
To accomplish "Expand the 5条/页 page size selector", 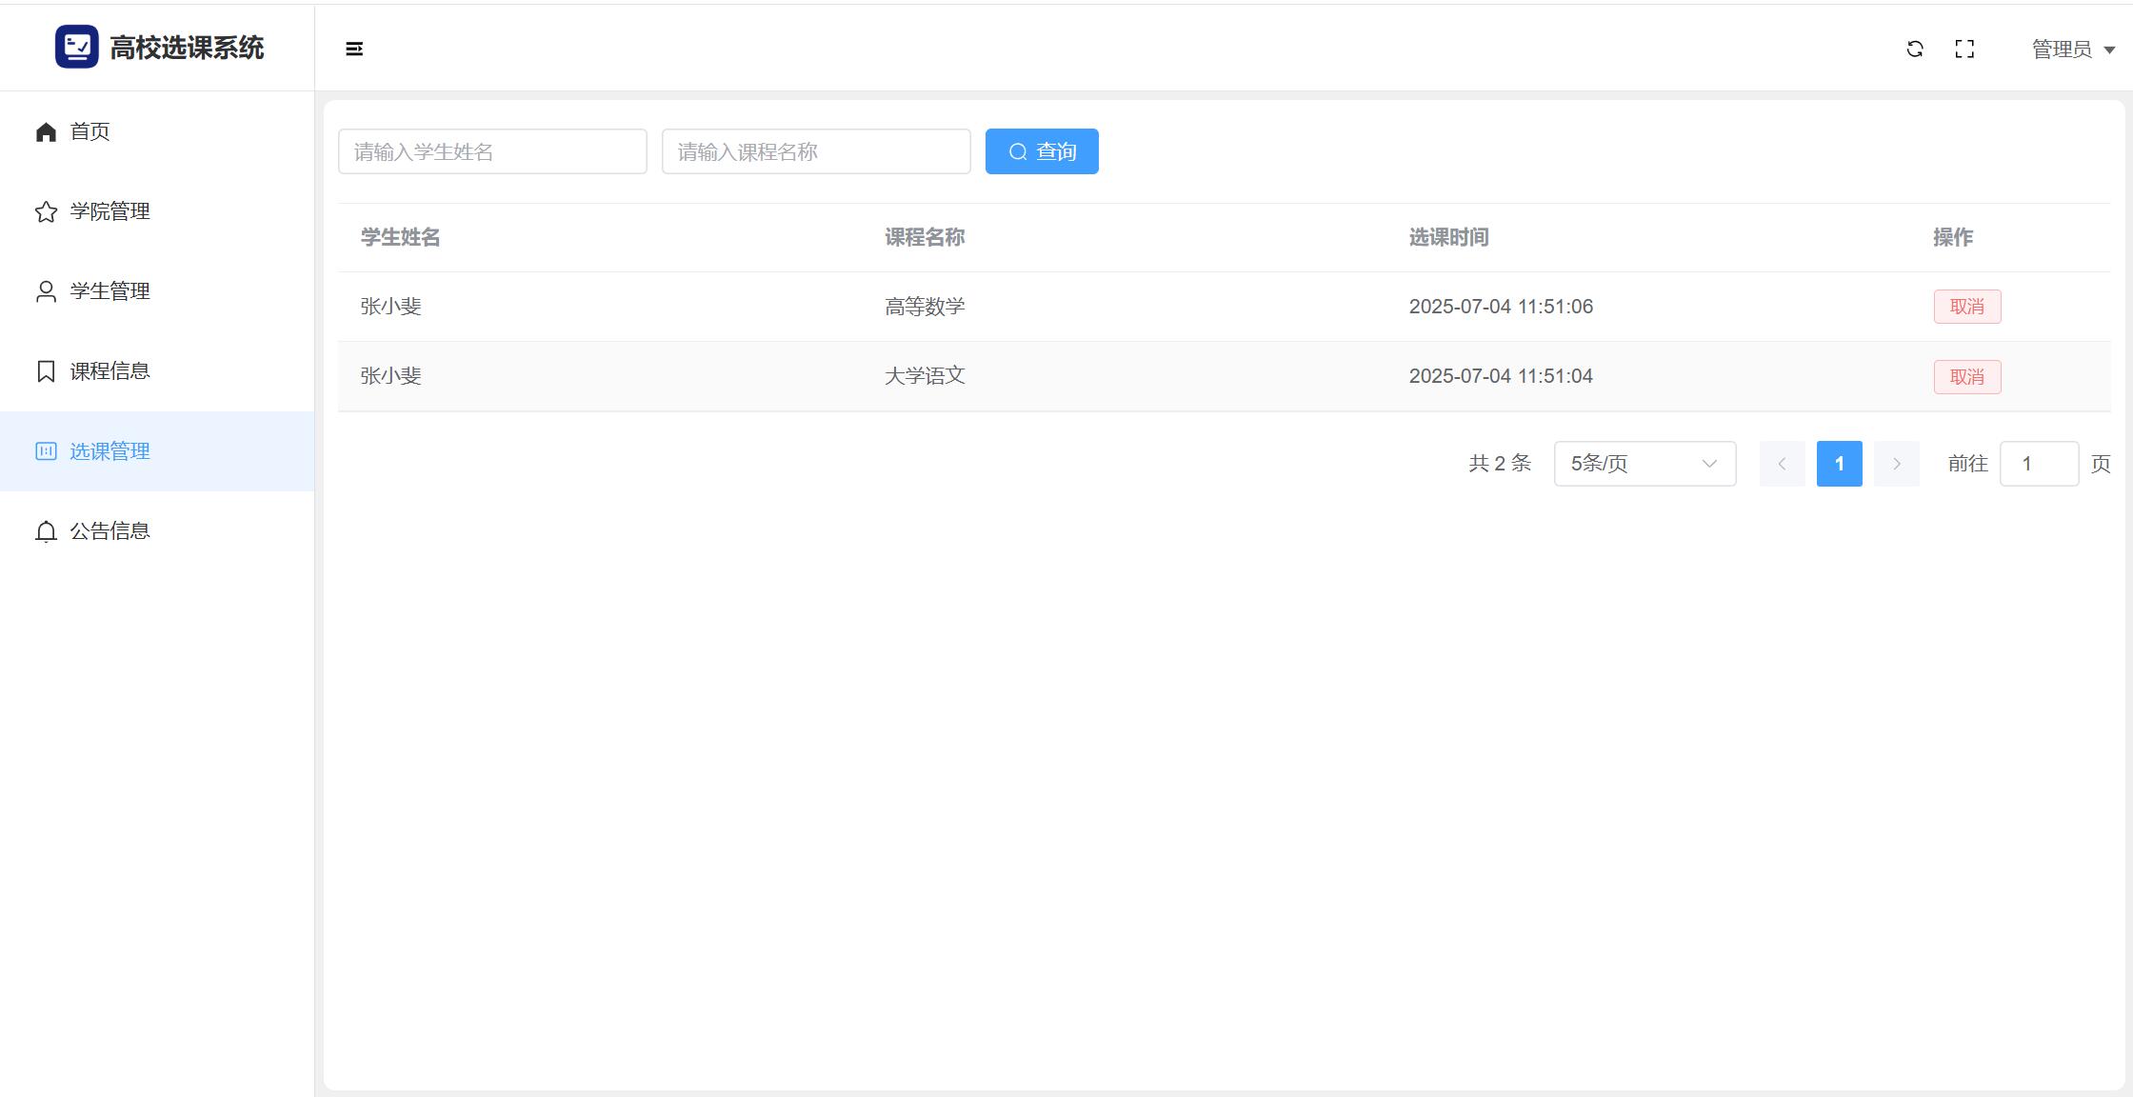I will tap(1645, 464).
